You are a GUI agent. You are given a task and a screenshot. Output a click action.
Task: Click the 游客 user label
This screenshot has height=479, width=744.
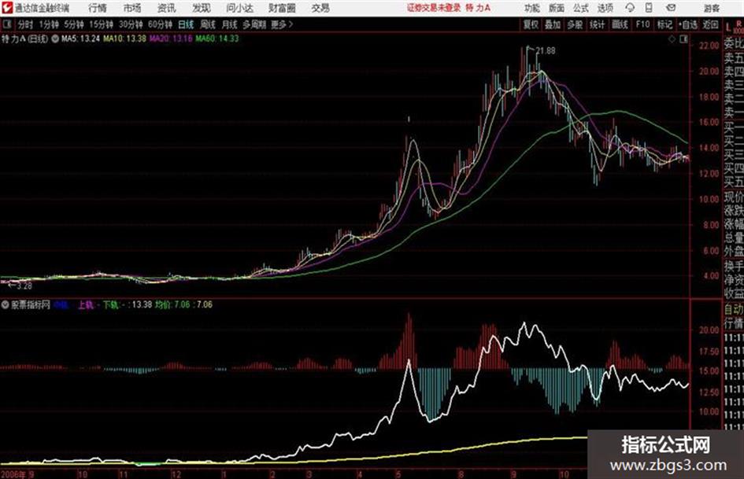[711, 8]
